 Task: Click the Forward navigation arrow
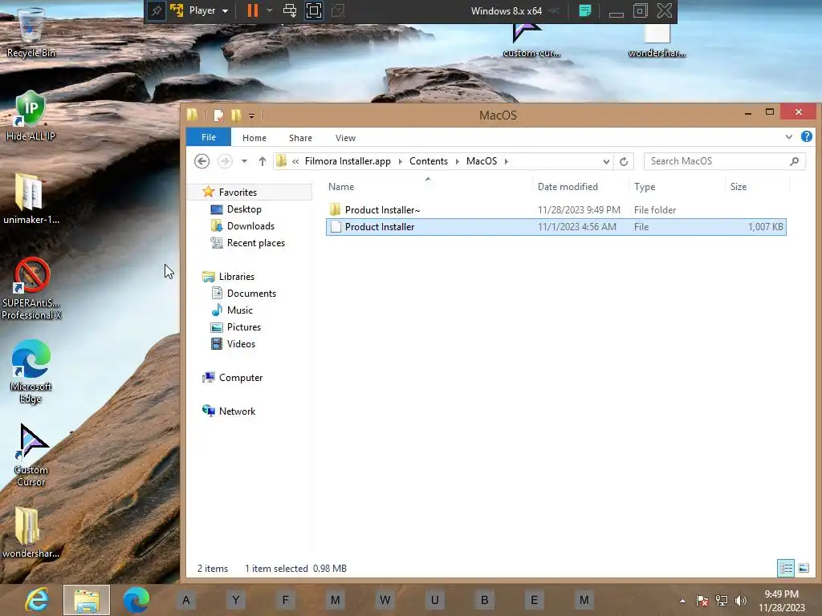click(225, 161)
